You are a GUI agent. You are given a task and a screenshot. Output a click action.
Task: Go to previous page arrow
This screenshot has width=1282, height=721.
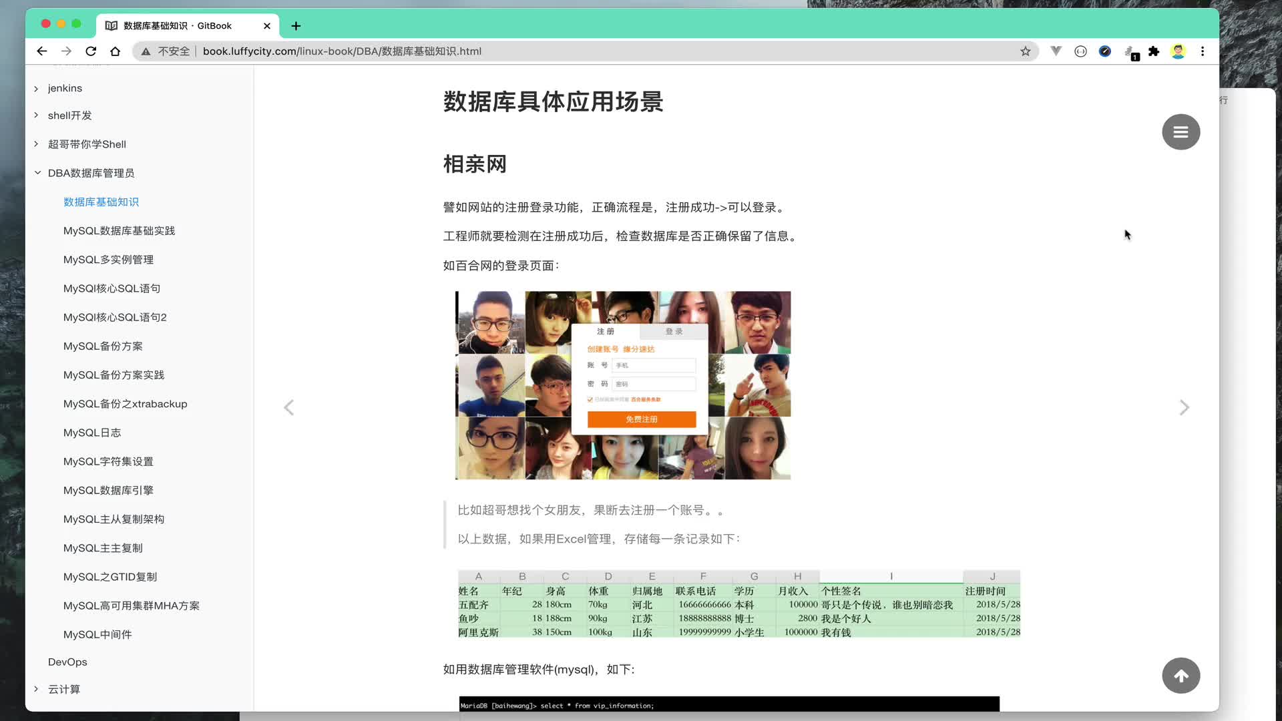(288, 407)
